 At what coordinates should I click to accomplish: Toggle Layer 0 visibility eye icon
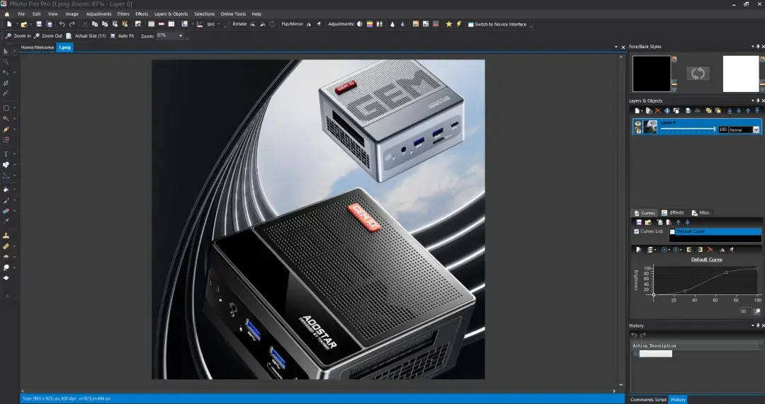tap(637, 124)
